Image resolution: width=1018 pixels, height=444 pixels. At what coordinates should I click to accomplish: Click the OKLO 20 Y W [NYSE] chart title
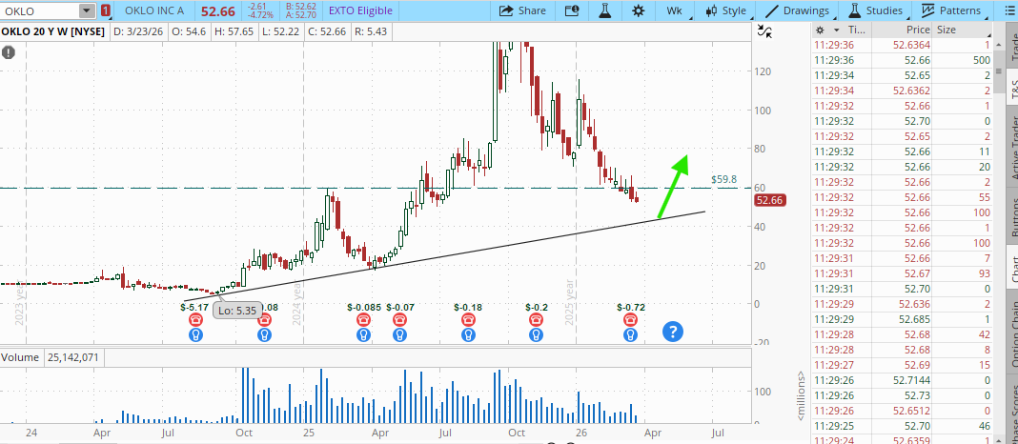54,30
